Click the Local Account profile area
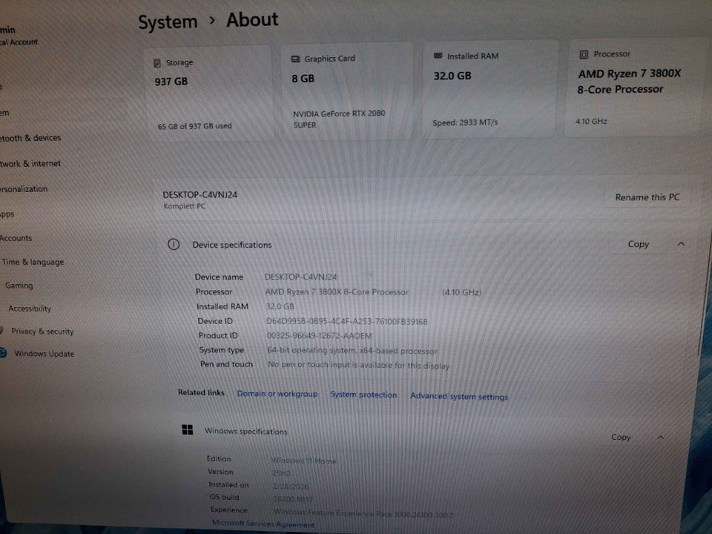Screen dimensions: 712x534 19,36
